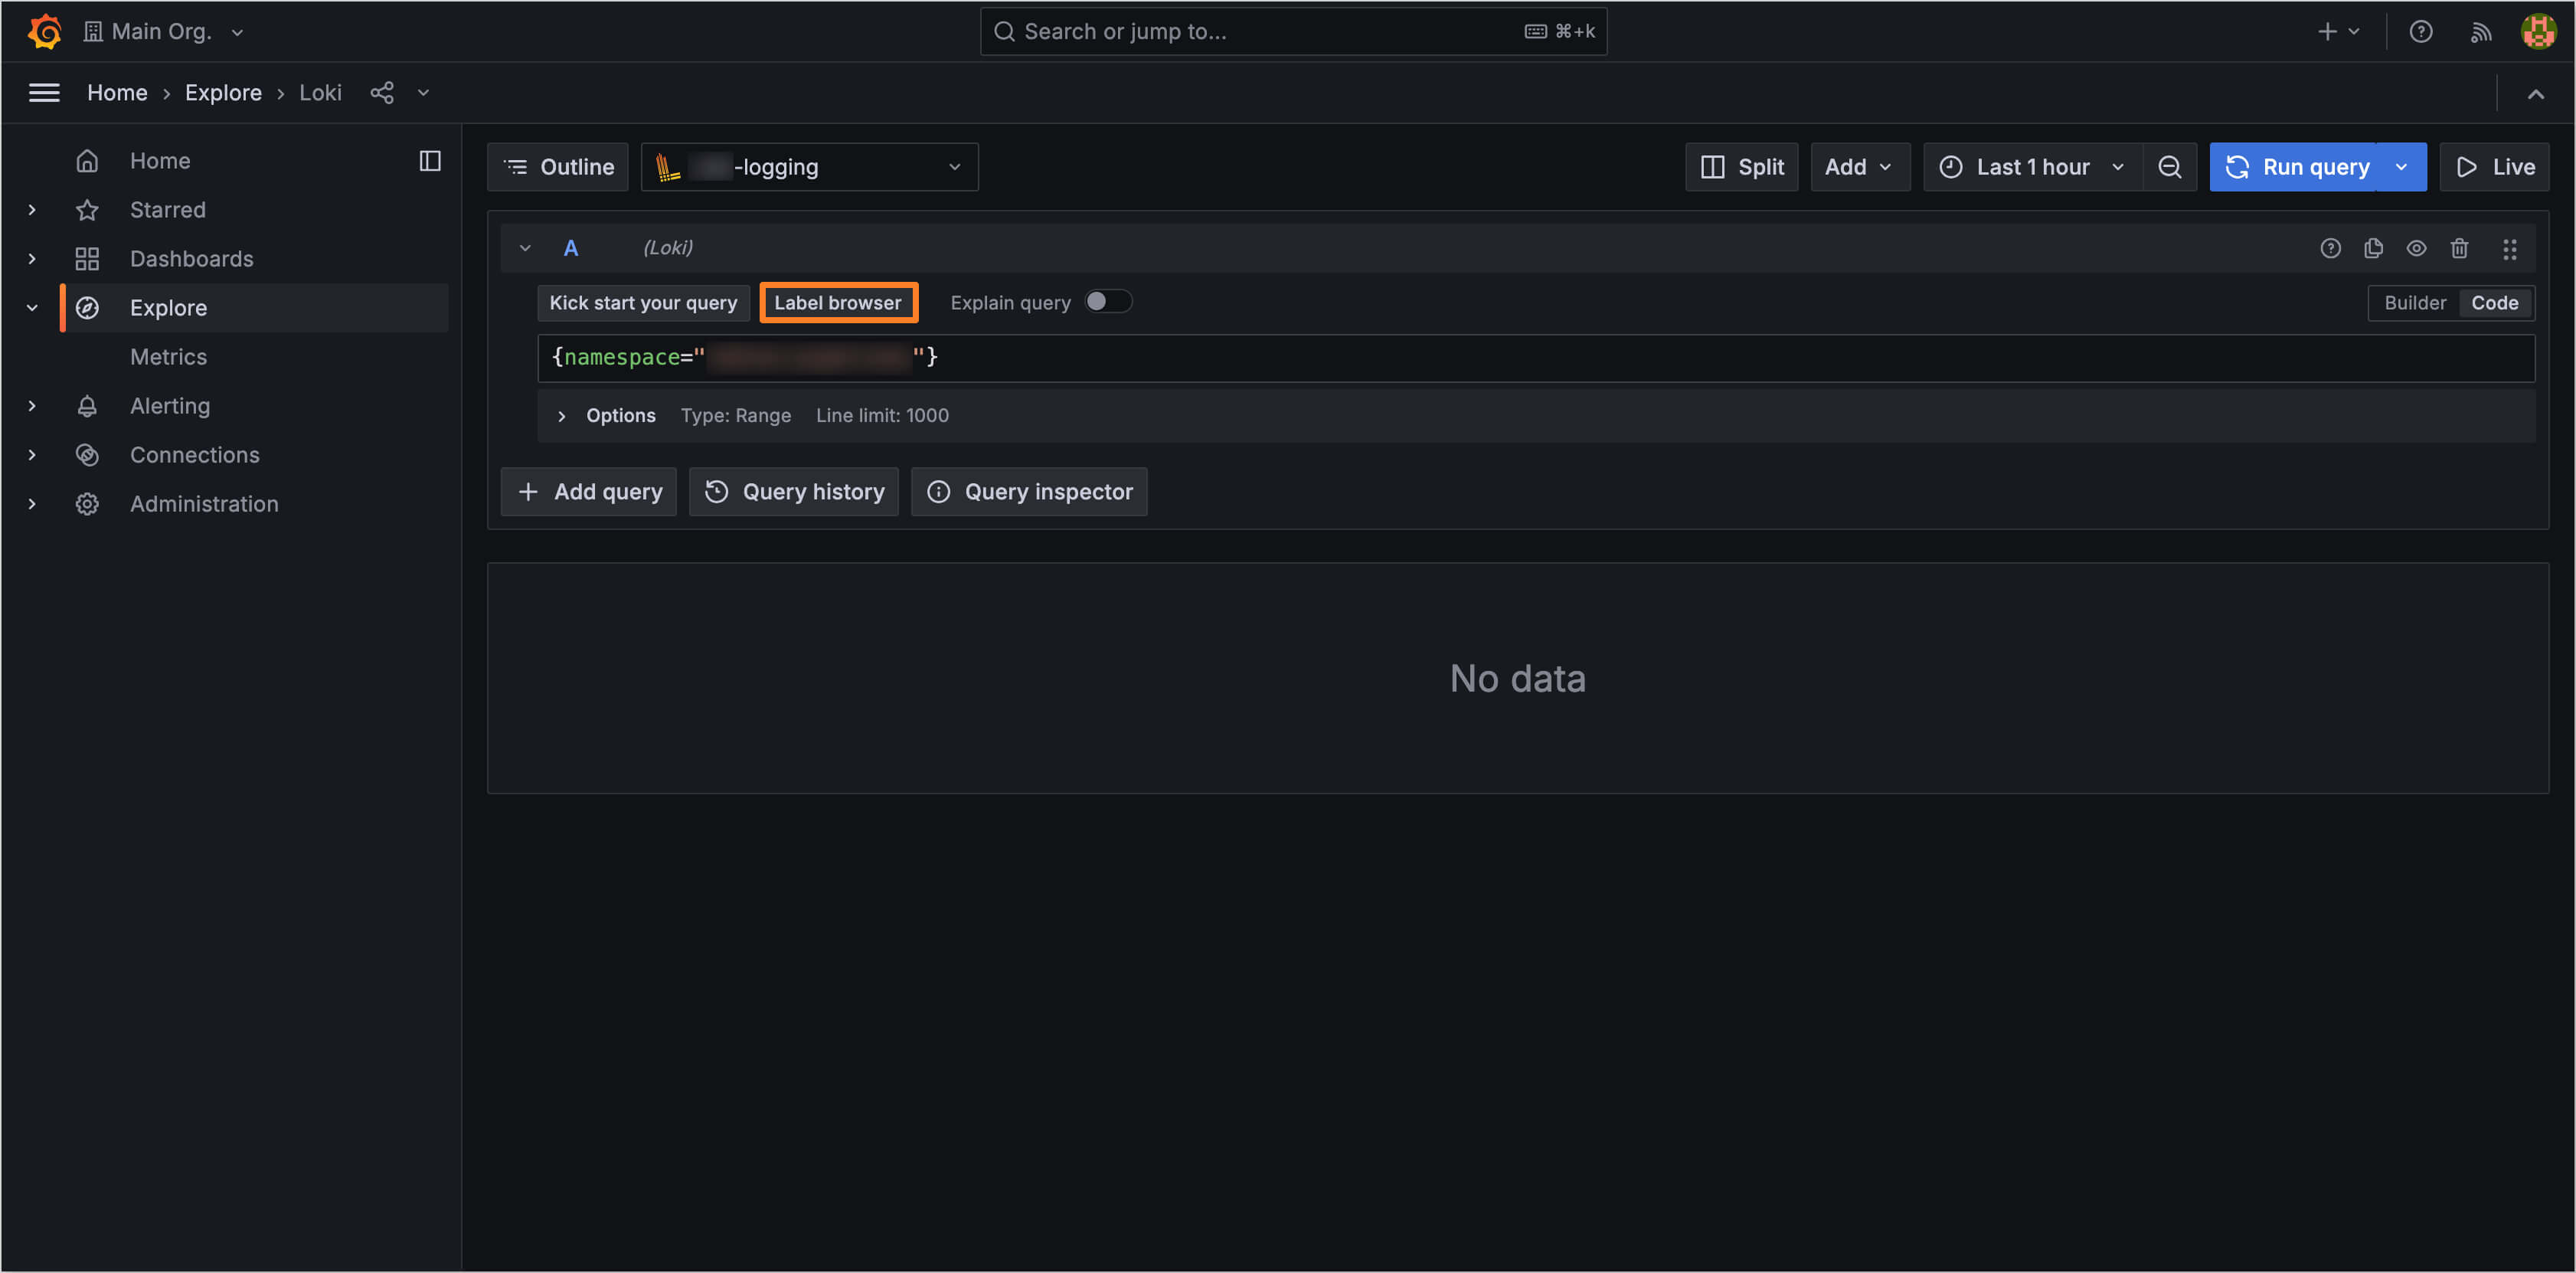
Task: Open the plus New menu in header
Action: pos(2338,31)
